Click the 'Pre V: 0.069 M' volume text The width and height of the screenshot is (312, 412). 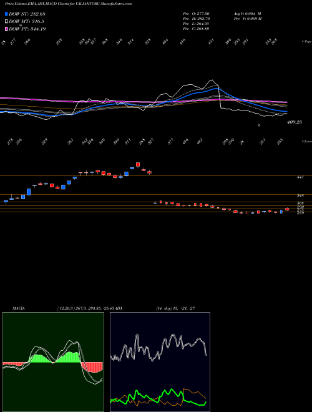(247, 19)
